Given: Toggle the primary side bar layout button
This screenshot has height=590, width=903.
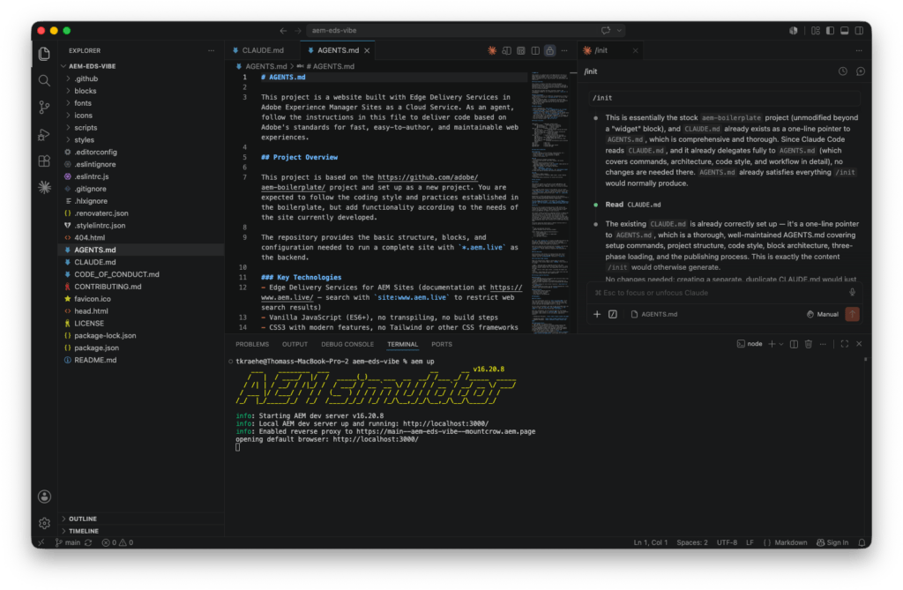Looking at the screenshot, I should coord(830,31).
